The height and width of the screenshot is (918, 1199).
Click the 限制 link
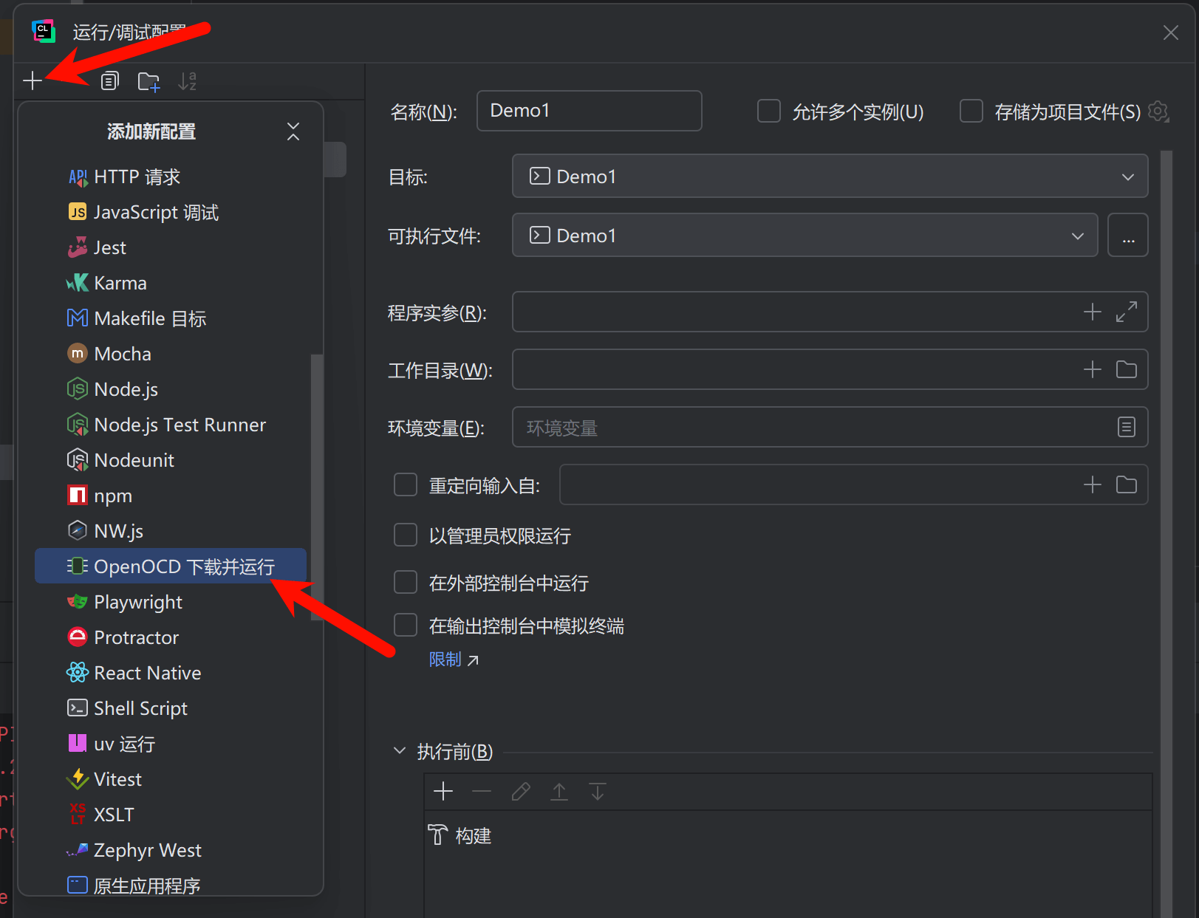coord(444,659)
